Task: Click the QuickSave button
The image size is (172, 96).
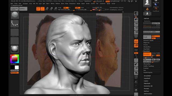Action: 88,1
